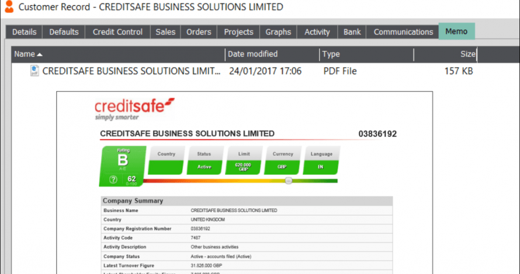Switch to the Activity tab
The height and width of the screenshot is (274, 520).
(x=317, y=32)
